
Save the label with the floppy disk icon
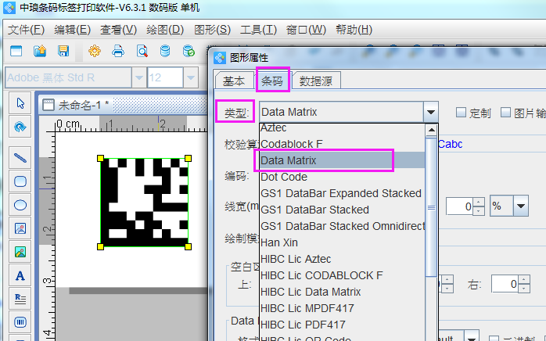point(63,51)
